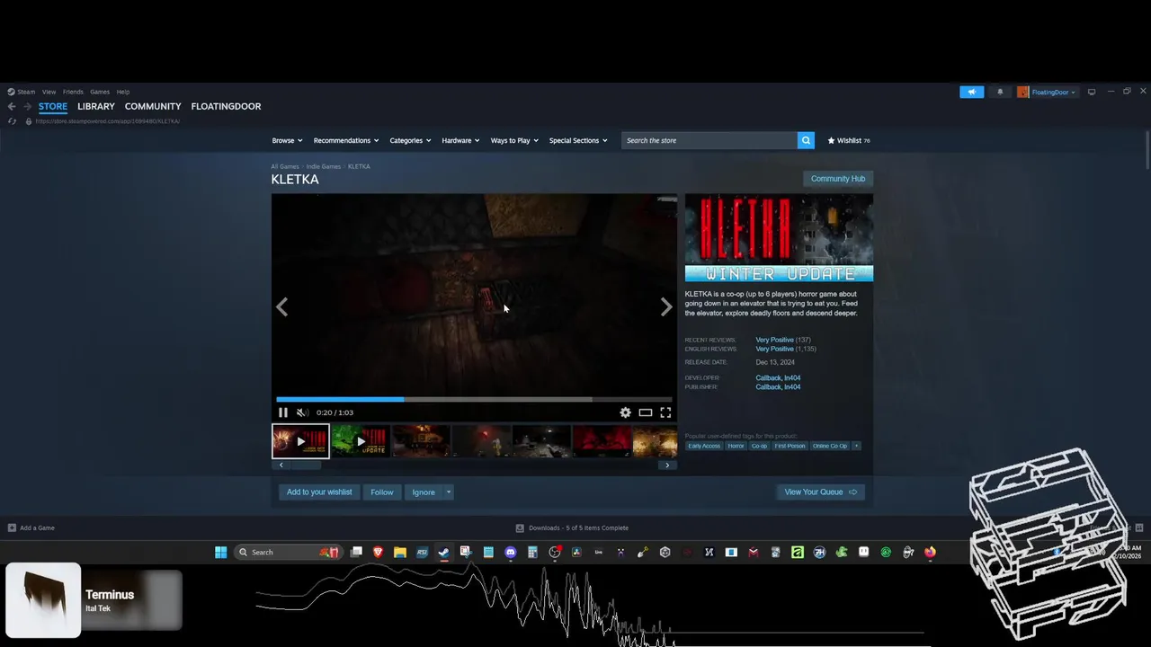Unmute the trailer audio
Viewport: 1151px width, 647px height.
[x=302, y=412]
